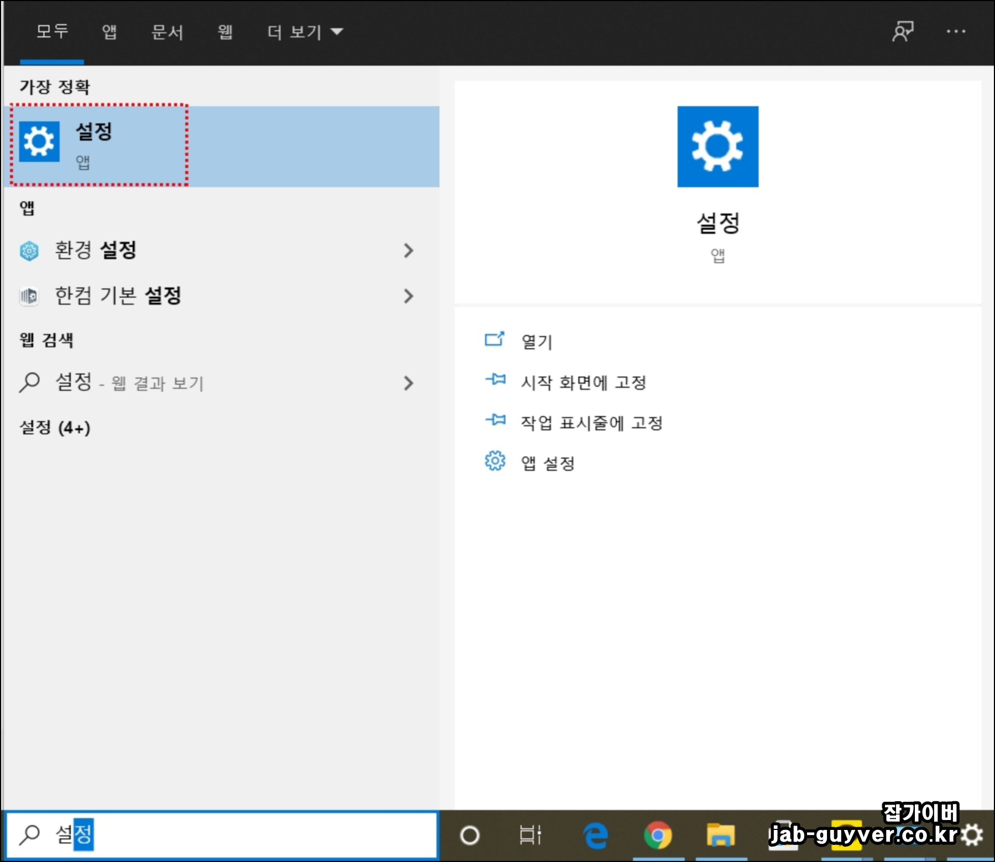Choose 작업 표시줄에 고정
The image size is (995, 862).
592,423
